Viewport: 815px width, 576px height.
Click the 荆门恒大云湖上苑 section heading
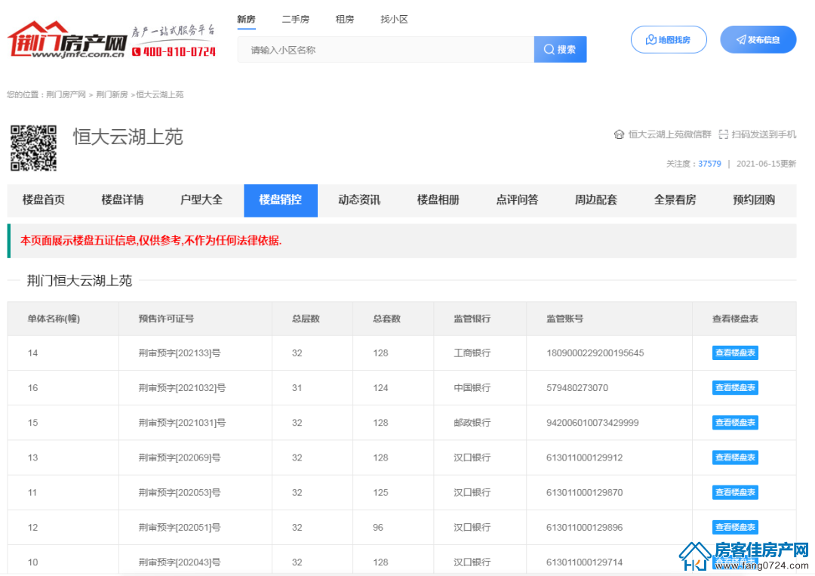(79, 281)
